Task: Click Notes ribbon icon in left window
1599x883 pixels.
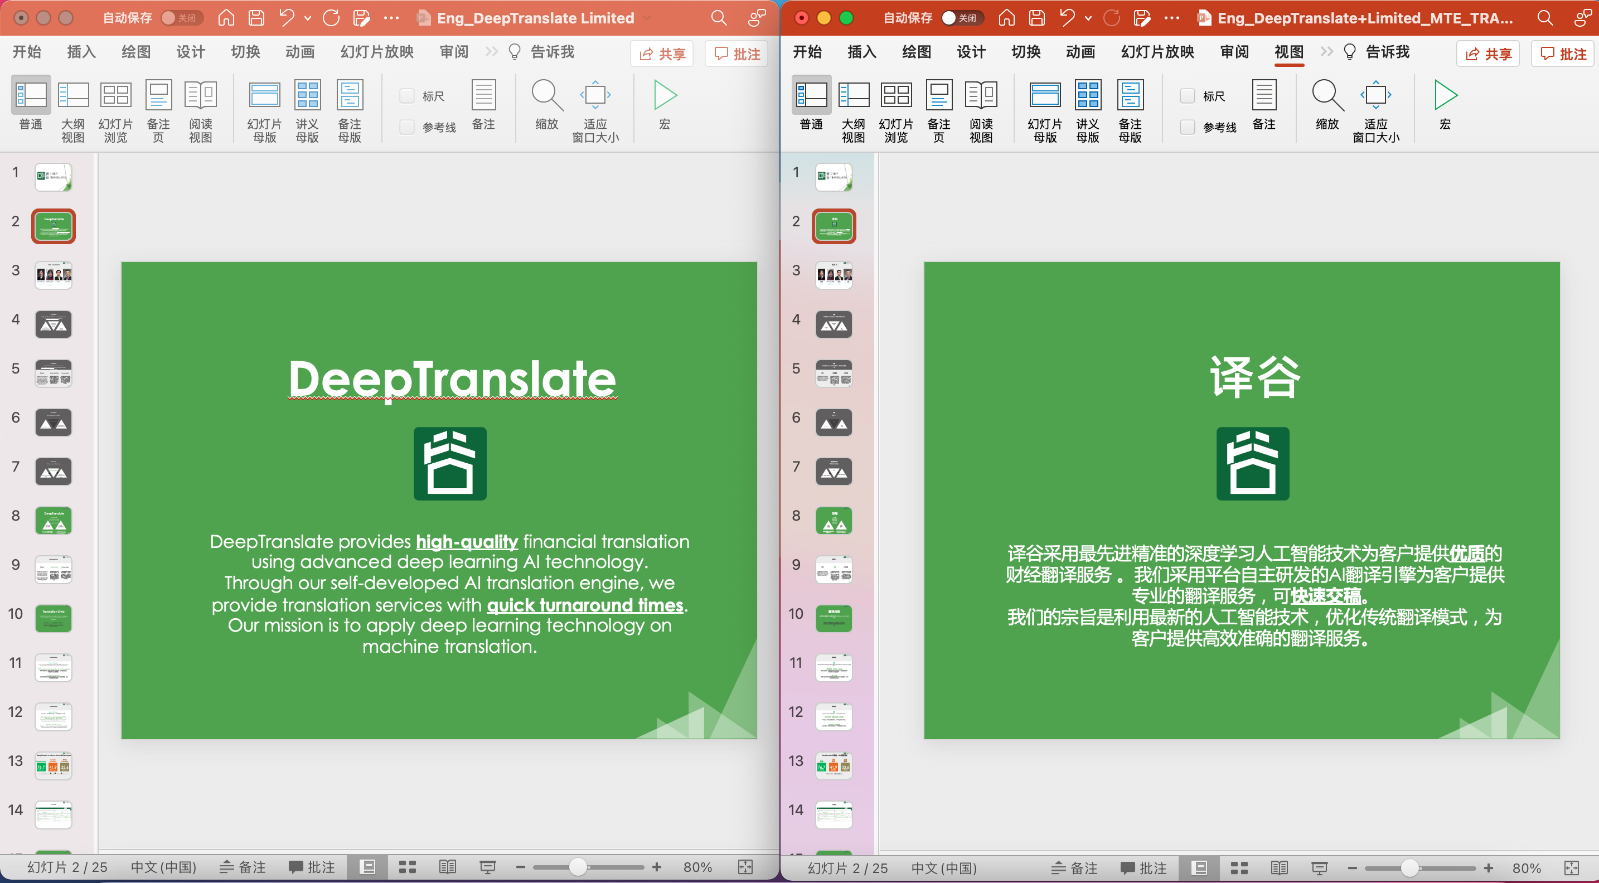Action: [483, 104]
